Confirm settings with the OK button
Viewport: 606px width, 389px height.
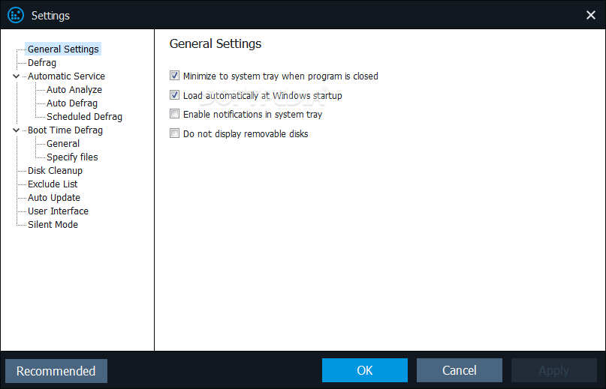tap(364, 370)
